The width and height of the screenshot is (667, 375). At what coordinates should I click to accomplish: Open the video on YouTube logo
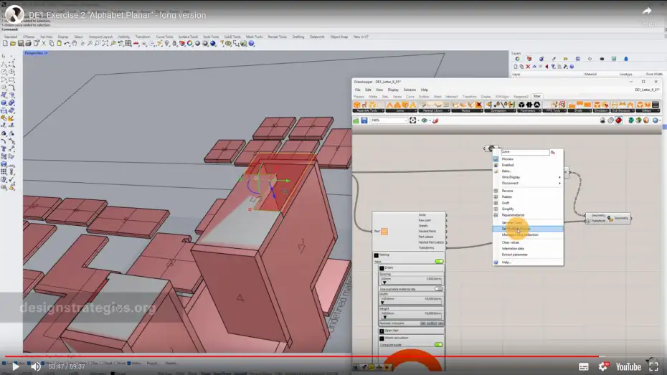[x=628, y=366]
